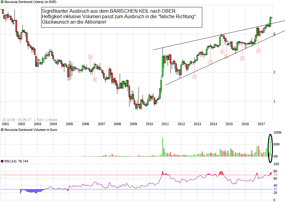Click the price axis value 2
Viewport: 285px width, 203px height.
pyautogui.click(x=274, y=72)
